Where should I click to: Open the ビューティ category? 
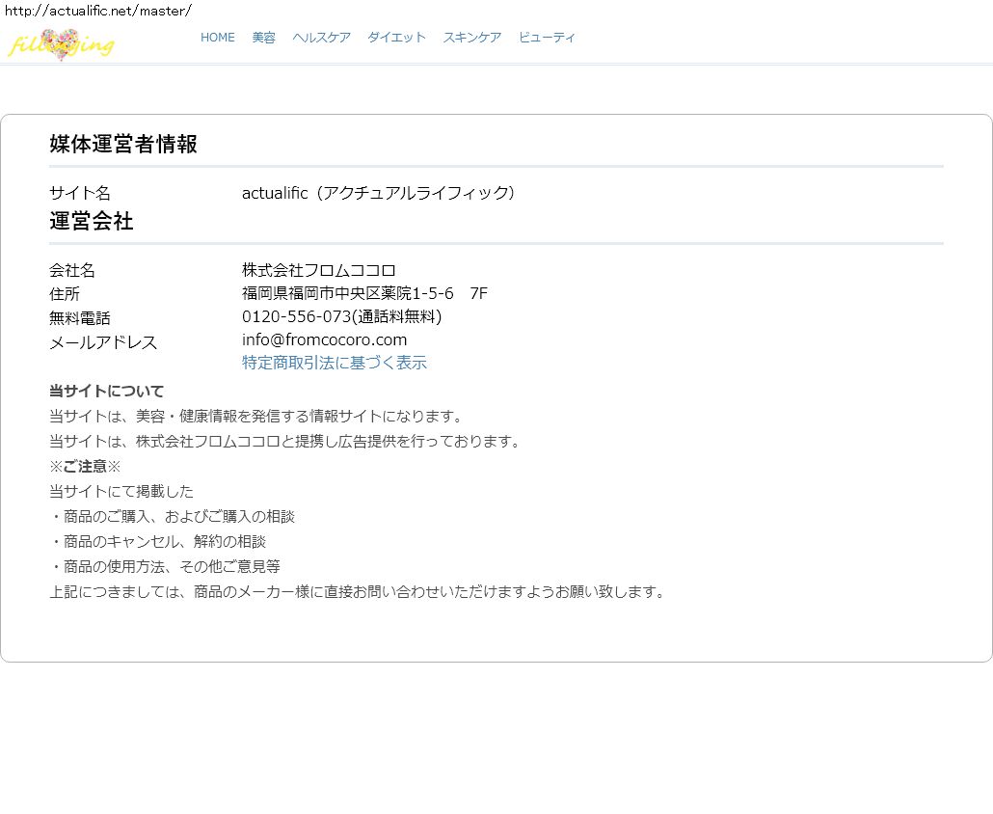[547, 38]
